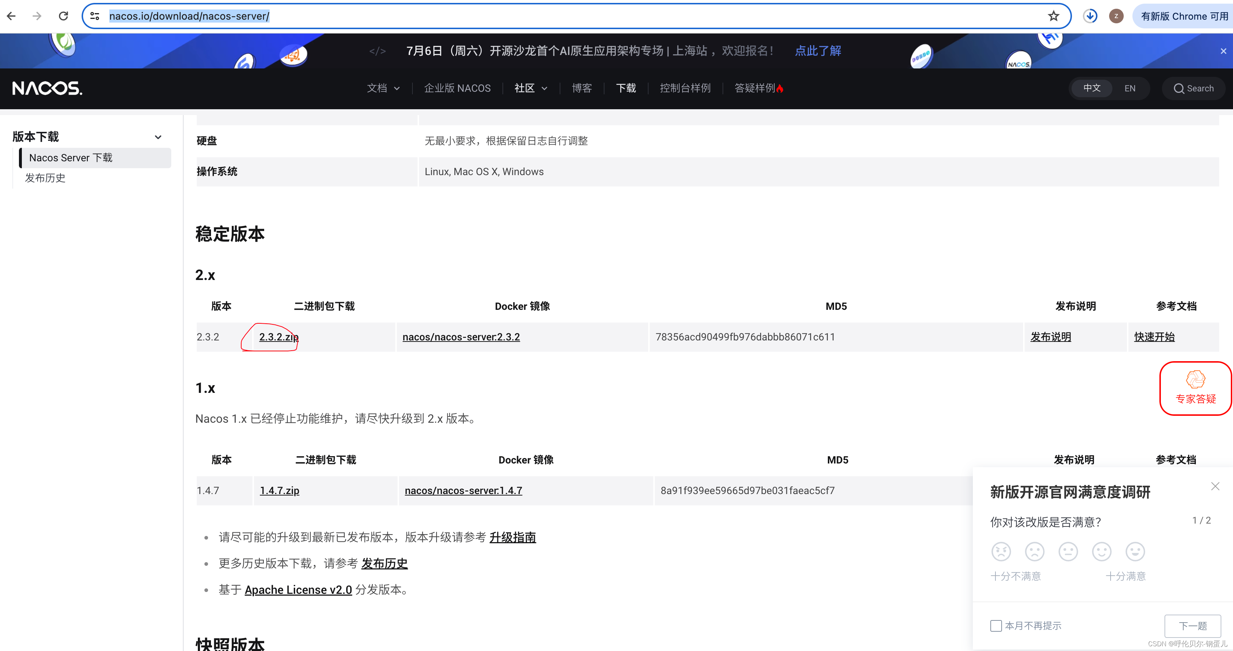
Task: Switch language to EN
Action: [1130, 88]
